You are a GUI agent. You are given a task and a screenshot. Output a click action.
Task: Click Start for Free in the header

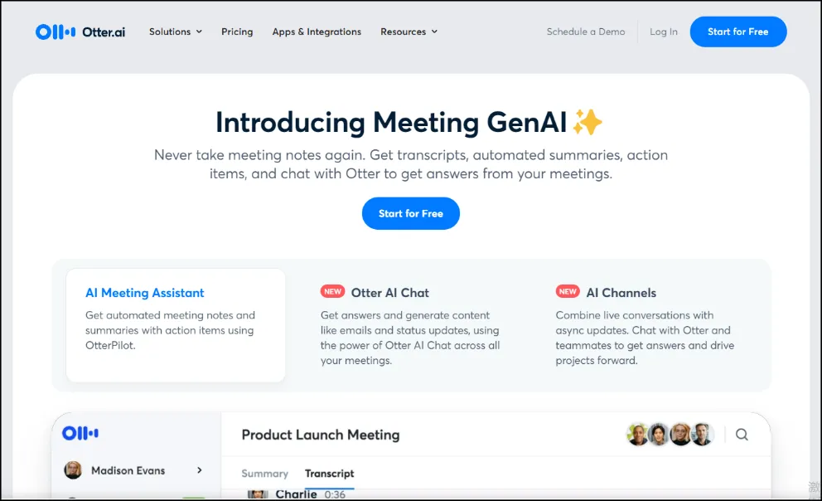point(738,32)
